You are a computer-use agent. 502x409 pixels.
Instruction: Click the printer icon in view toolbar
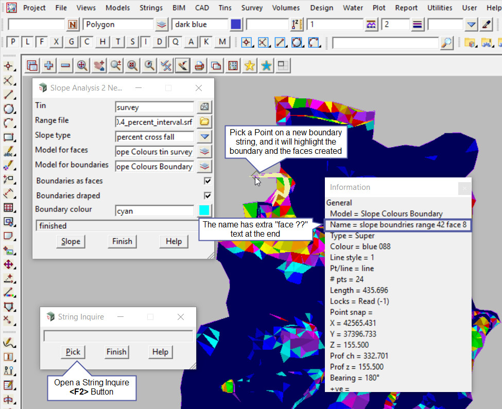(x=199, y=65)
